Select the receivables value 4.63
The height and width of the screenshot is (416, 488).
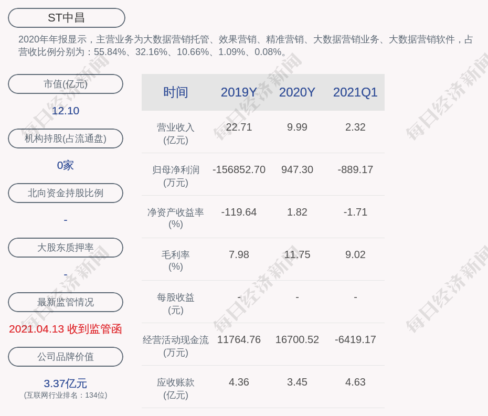click(x=355, y=382)
